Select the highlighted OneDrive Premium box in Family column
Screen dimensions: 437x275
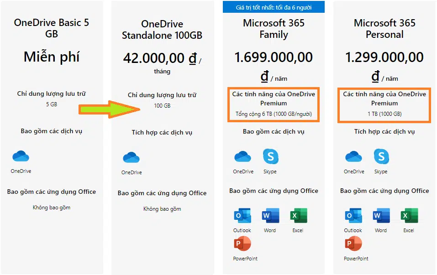click(x=273, y=105)
